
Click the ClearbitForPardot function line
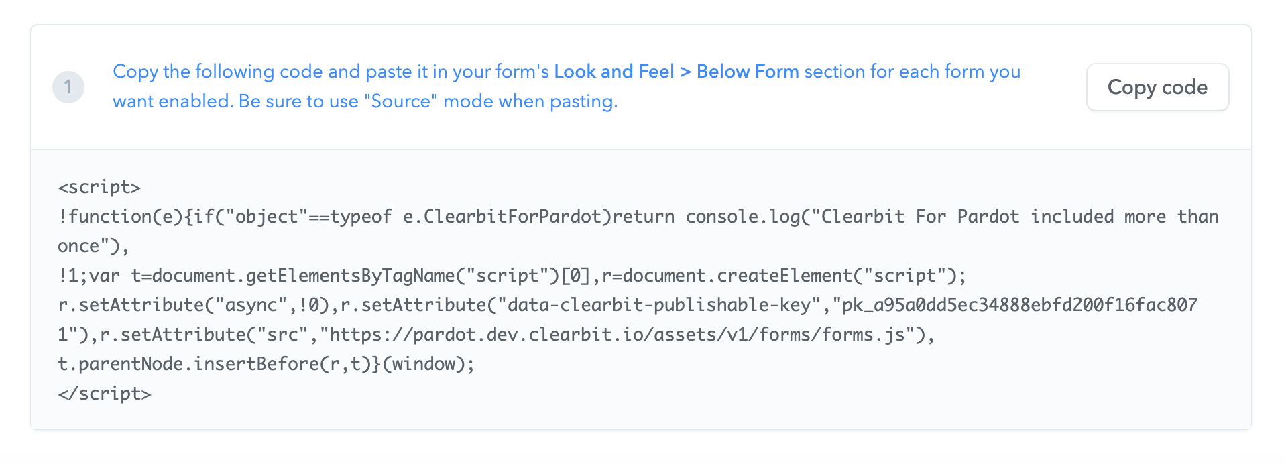638,217
